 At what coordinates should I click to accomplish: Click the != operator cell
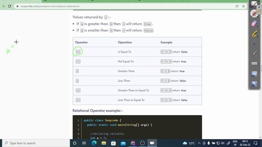point(78,62)
